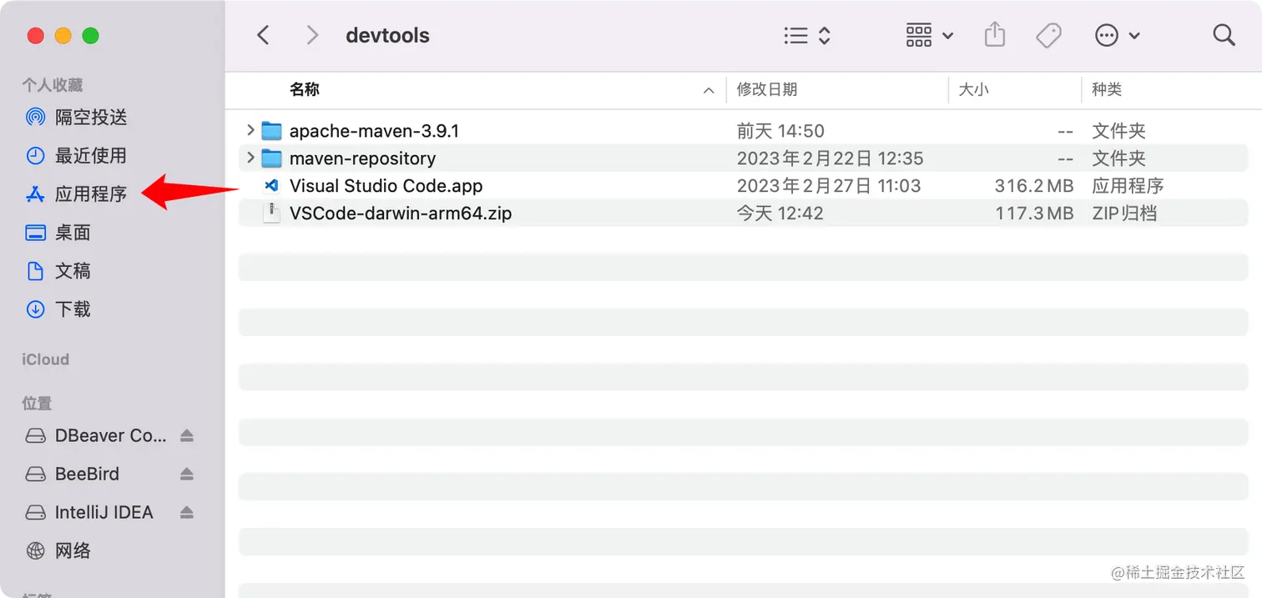Screen dimensions: 1262x598
Task: Open the grouping options dropdown
Action: 928,35
